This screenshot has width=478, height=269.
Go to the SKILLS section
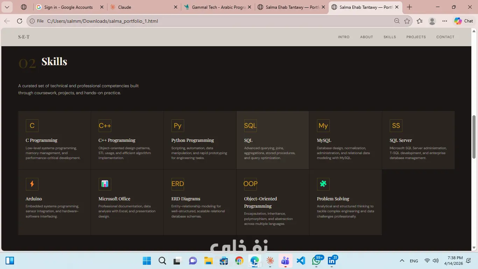click(389, 37)
